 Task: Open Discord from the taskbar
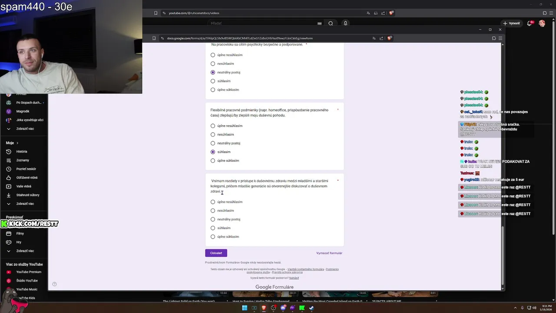point(283,308)
